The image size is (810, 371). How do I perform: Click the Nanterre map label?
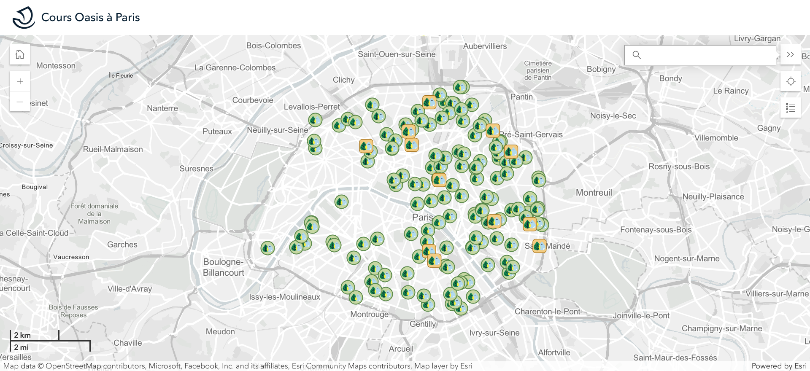(x=162, y=108)
